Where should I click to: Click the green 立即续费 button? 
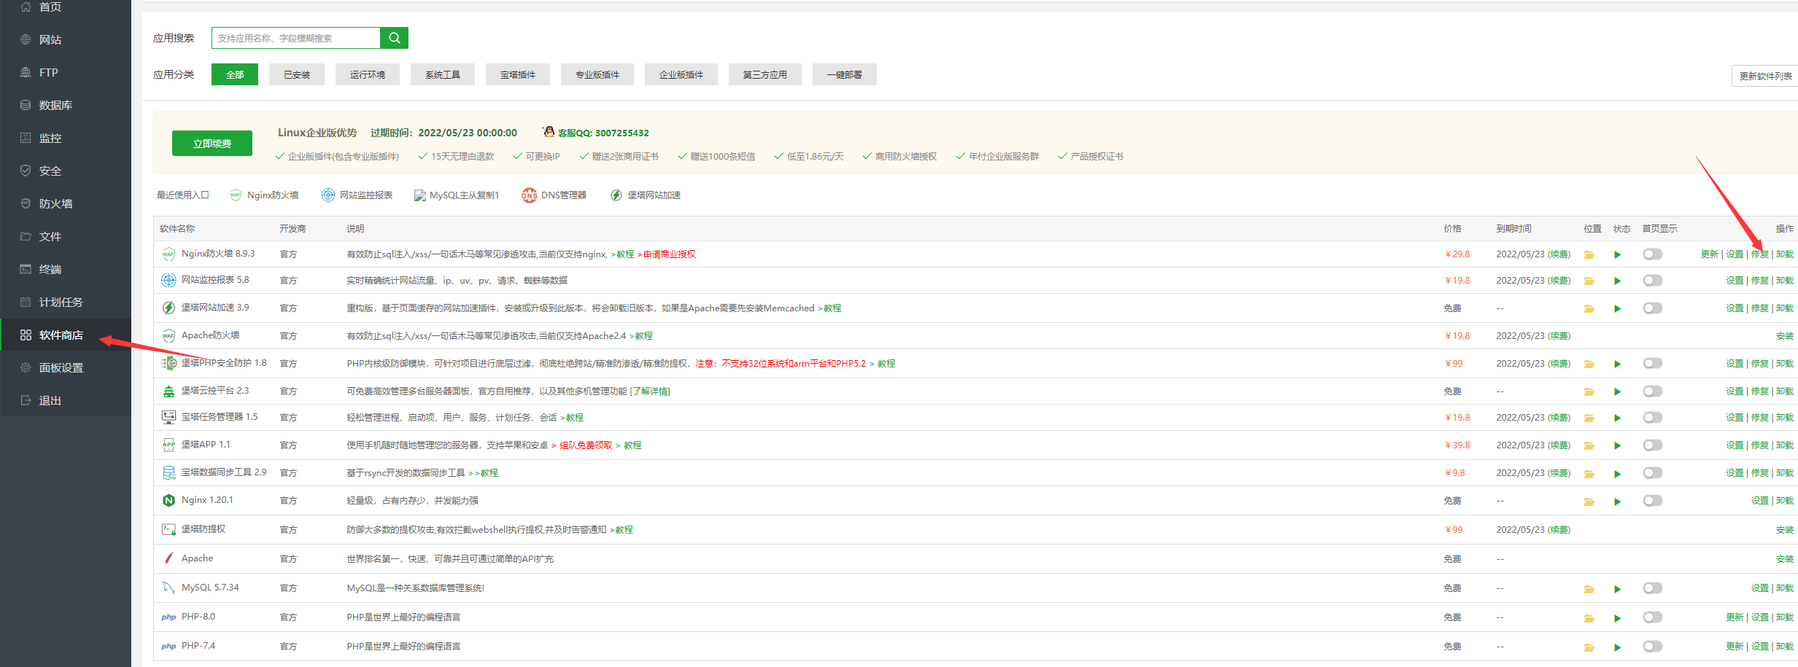click(212, 144)
